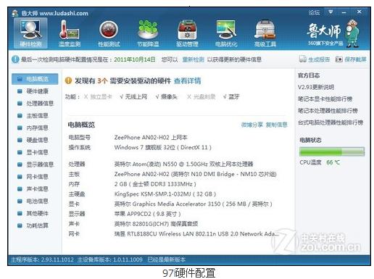This screenshot has height=279, width=374.
Task: Open the 驱动管理 toolbox tool
Action: tap(187, 33)
